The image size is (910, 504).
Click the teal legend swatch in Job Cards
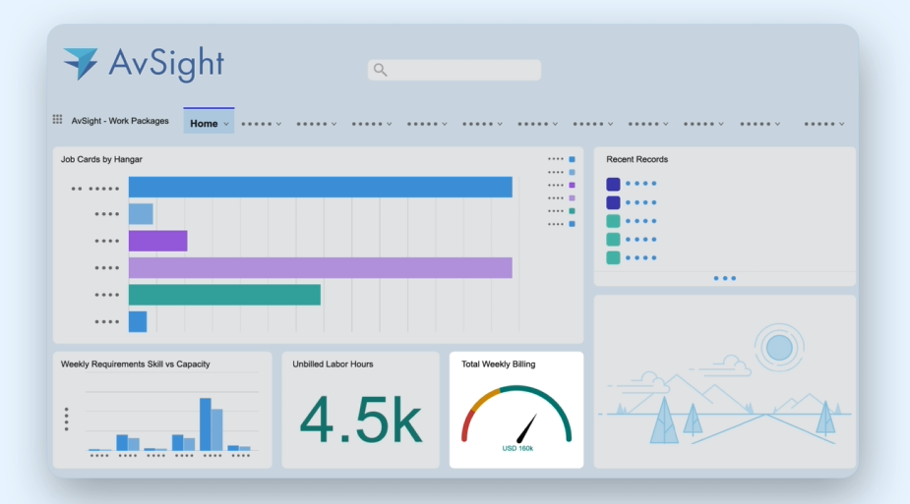click(x=572, y=211)
